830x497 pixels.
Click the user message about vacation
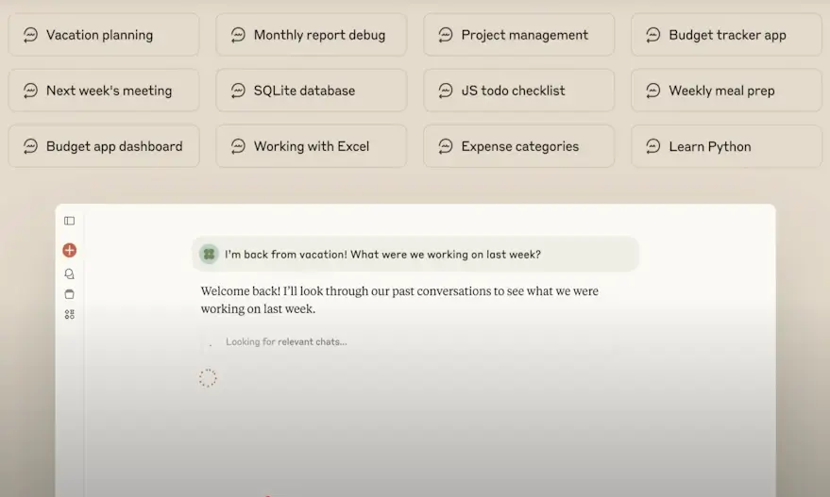[415, 255]
